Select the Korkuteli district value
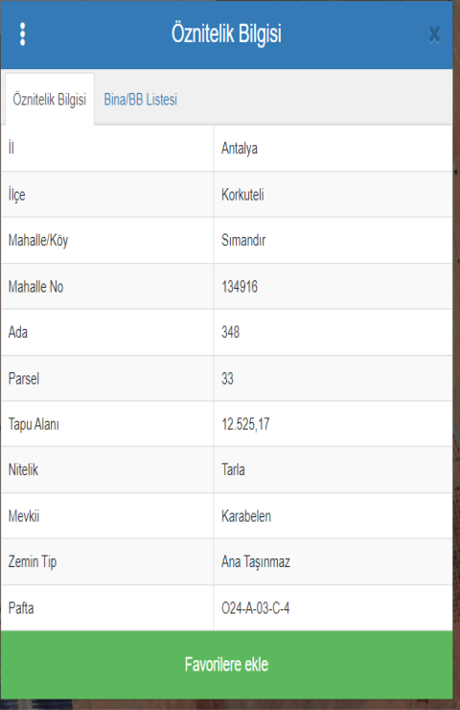Image resolution: width=460 pixels, height=710 pixels. pyautogui.click(x=242, y=195)
